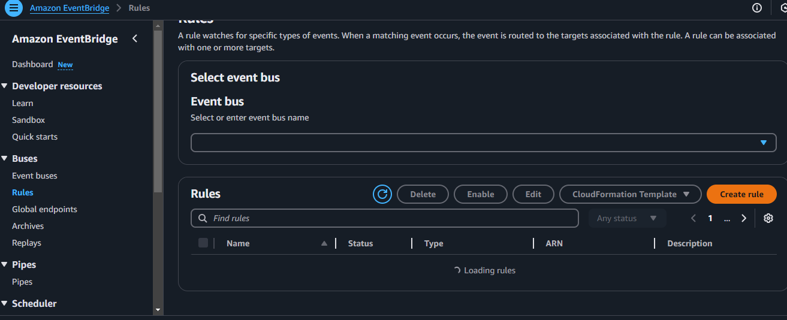Viewport: 787px width, 320px height.
Task: Open the Any status filter dropdown
Action: pos(627,218)
